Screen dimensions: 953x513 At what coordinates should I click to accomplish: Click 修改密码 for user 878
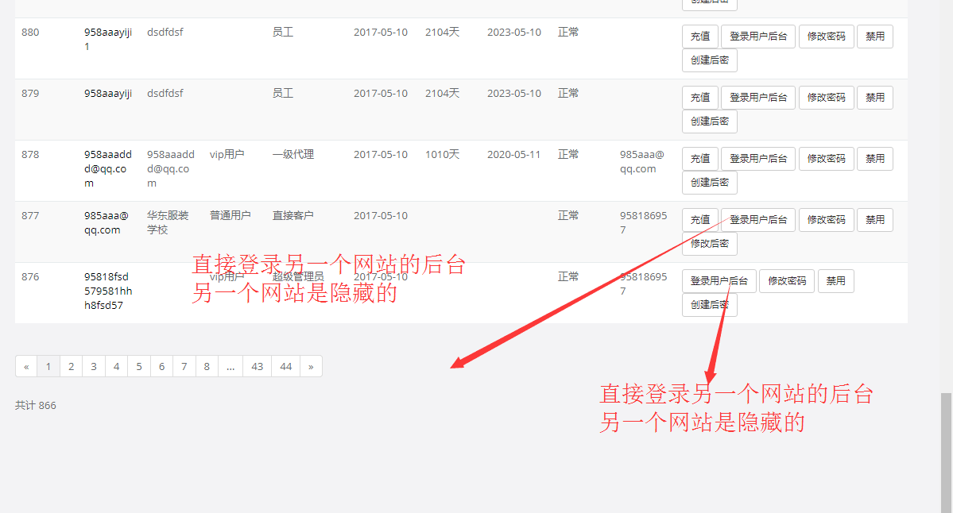(826, 159)
